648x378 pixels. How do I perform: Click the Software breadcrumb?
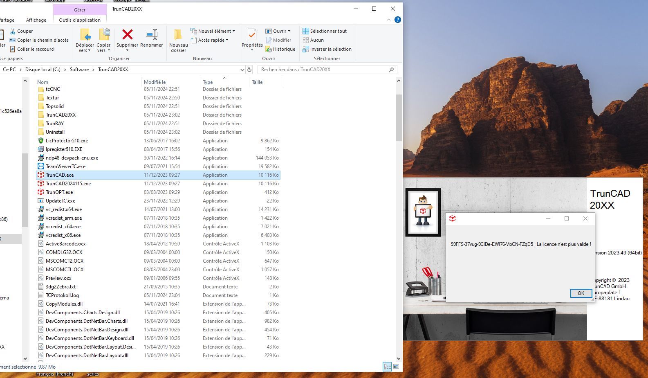pos(79,70)
